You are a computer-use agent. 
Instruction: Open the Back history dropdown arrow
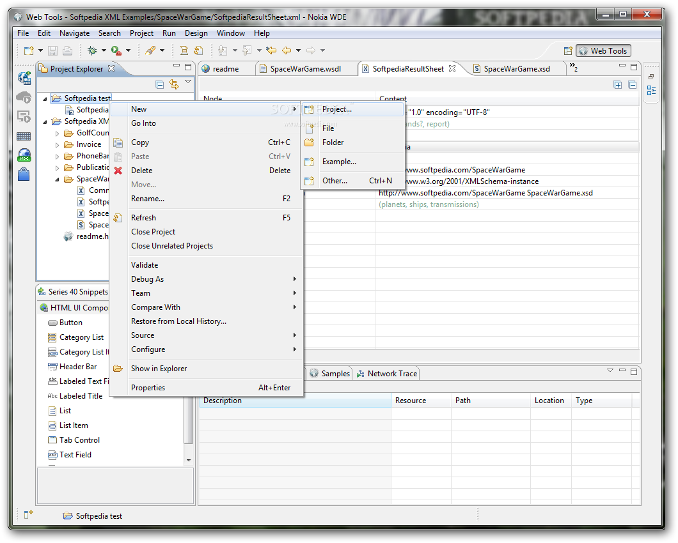coord(298,50)
